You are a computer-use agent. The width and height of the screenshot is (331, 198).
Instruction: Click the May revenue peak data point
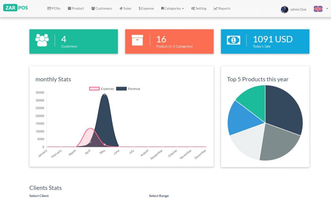tap(104, 94)
